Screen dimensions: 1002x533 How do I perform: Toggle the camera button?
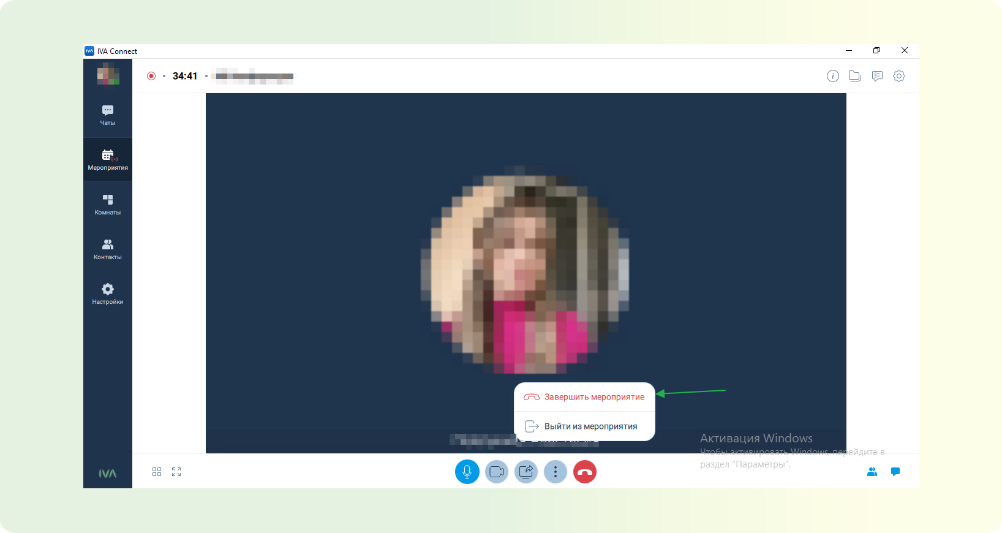pos(497,472)
